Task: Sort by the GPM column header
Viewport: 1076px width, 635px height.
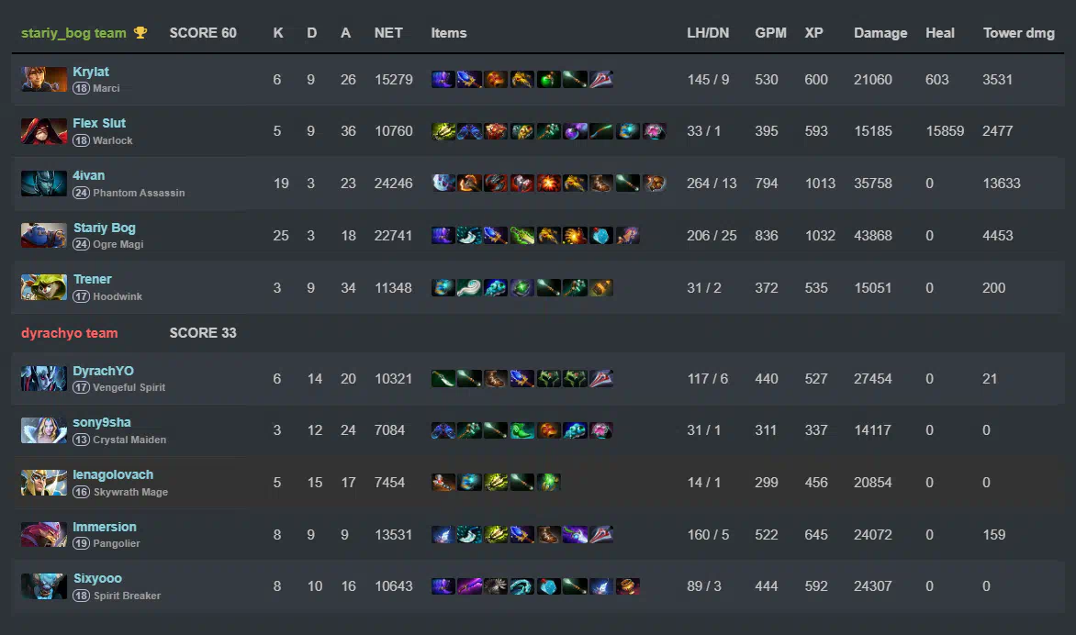Action: (x=770, y=33)
